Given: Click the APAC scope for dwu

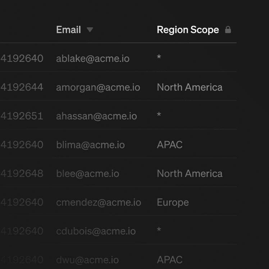Looking at the screenshot, I should point(170,260).
